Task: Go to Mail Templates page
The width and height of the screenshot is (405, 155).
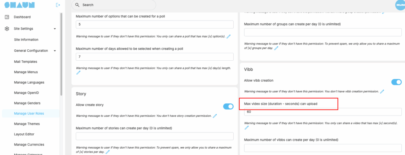Action: click(26, 62)
